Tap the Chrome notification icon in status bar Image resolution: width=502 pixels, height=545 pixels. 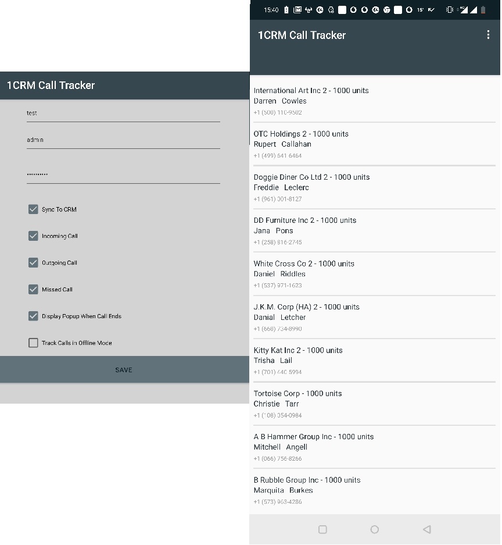387,10
